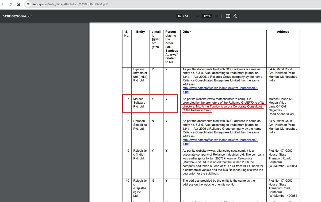
Task: Click the page number field showing 16
Action: (x=179, y=16)
